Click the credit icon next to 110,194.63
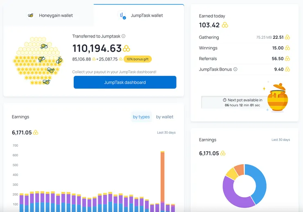 click(127, 48)
